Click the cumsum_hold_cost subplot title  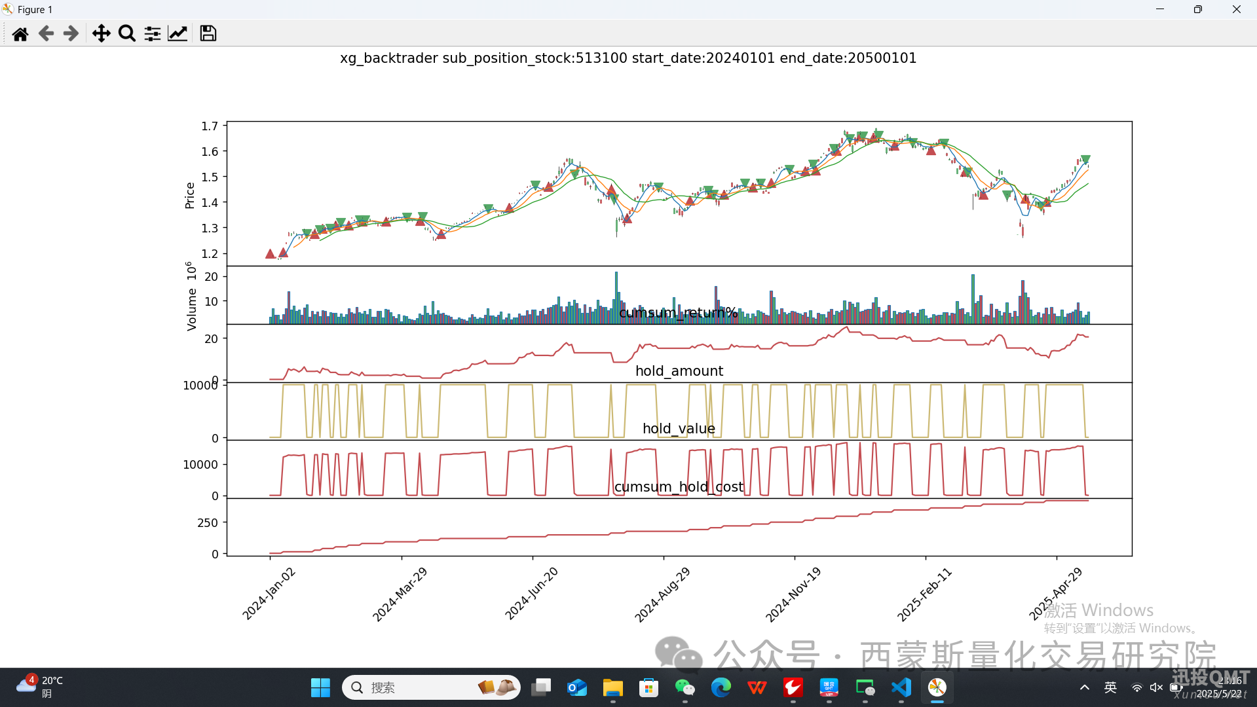(679, 487)
